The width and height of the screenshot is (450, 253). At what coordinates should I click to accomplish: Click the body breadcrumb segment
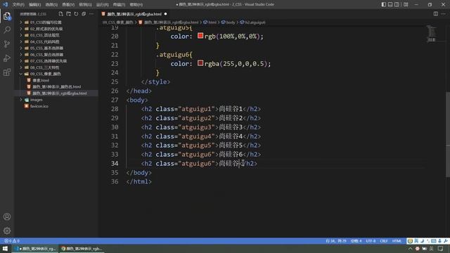pyautogui.click(x=228, y=22)
